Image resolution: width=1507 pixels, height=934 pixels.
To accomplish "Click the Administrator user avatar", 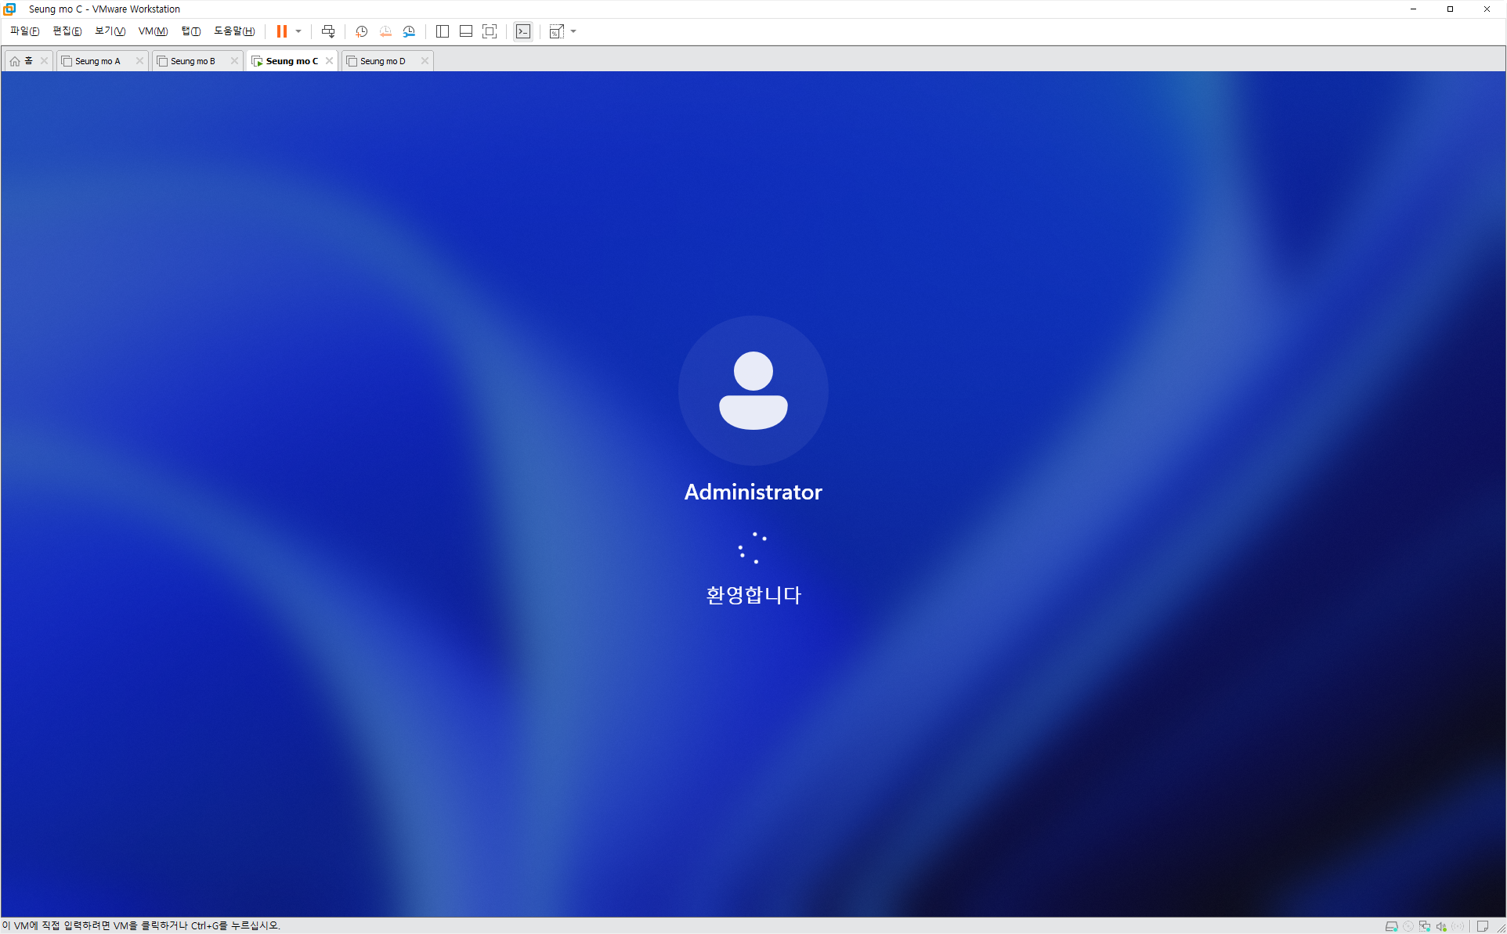I will point(753,390).
